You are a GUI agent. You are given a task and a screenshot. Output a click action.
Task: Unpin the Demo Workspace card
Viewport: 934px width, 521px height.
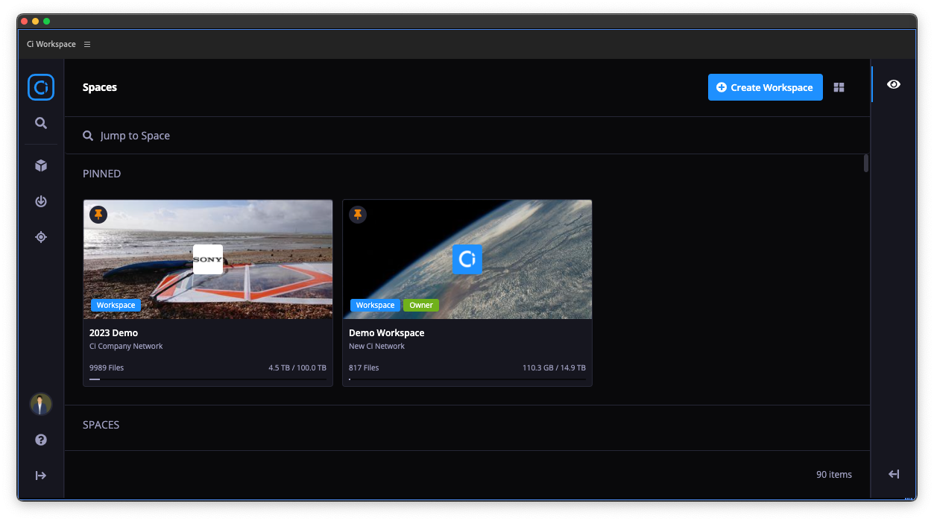[x=358, y=214]
